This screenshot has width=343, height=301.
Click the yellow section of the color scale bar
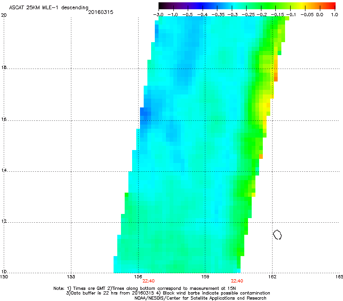(302, 6)
